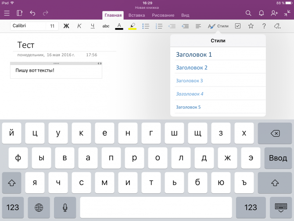Switch to the Рисование tab
This screenshot has height=221, width=294.
pos(163,15)
